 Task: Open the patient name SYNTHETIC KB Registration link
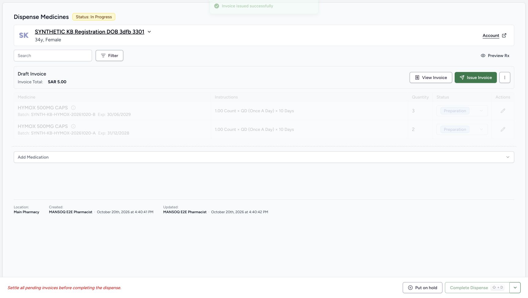(90, 32)
